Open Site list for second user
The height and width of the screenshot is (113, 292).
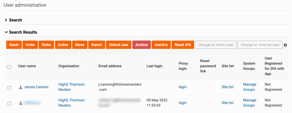[x=228, y=103]
